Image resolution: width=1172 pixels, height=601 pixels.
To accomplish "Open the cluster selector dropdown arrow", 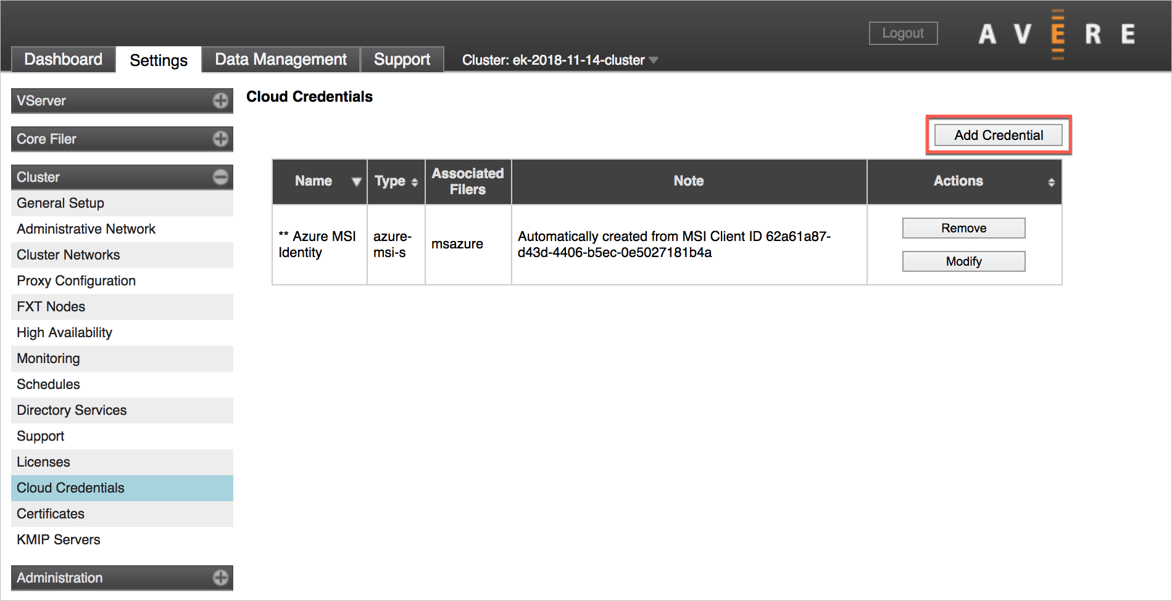I will click(654, 60).
